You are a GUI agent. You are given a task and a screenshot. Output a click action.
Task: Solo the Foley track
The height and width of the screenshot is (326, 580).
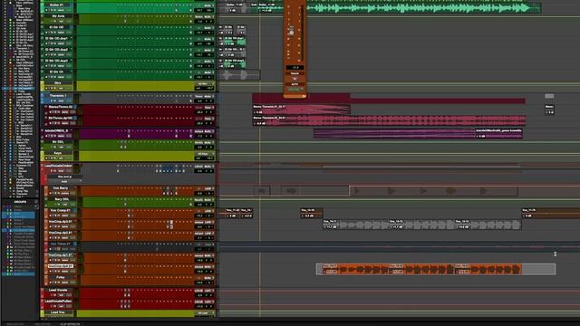tap(56, 283)
